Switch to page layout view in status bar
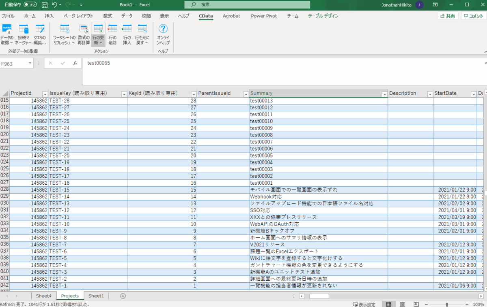 click(x=403, y=304)
